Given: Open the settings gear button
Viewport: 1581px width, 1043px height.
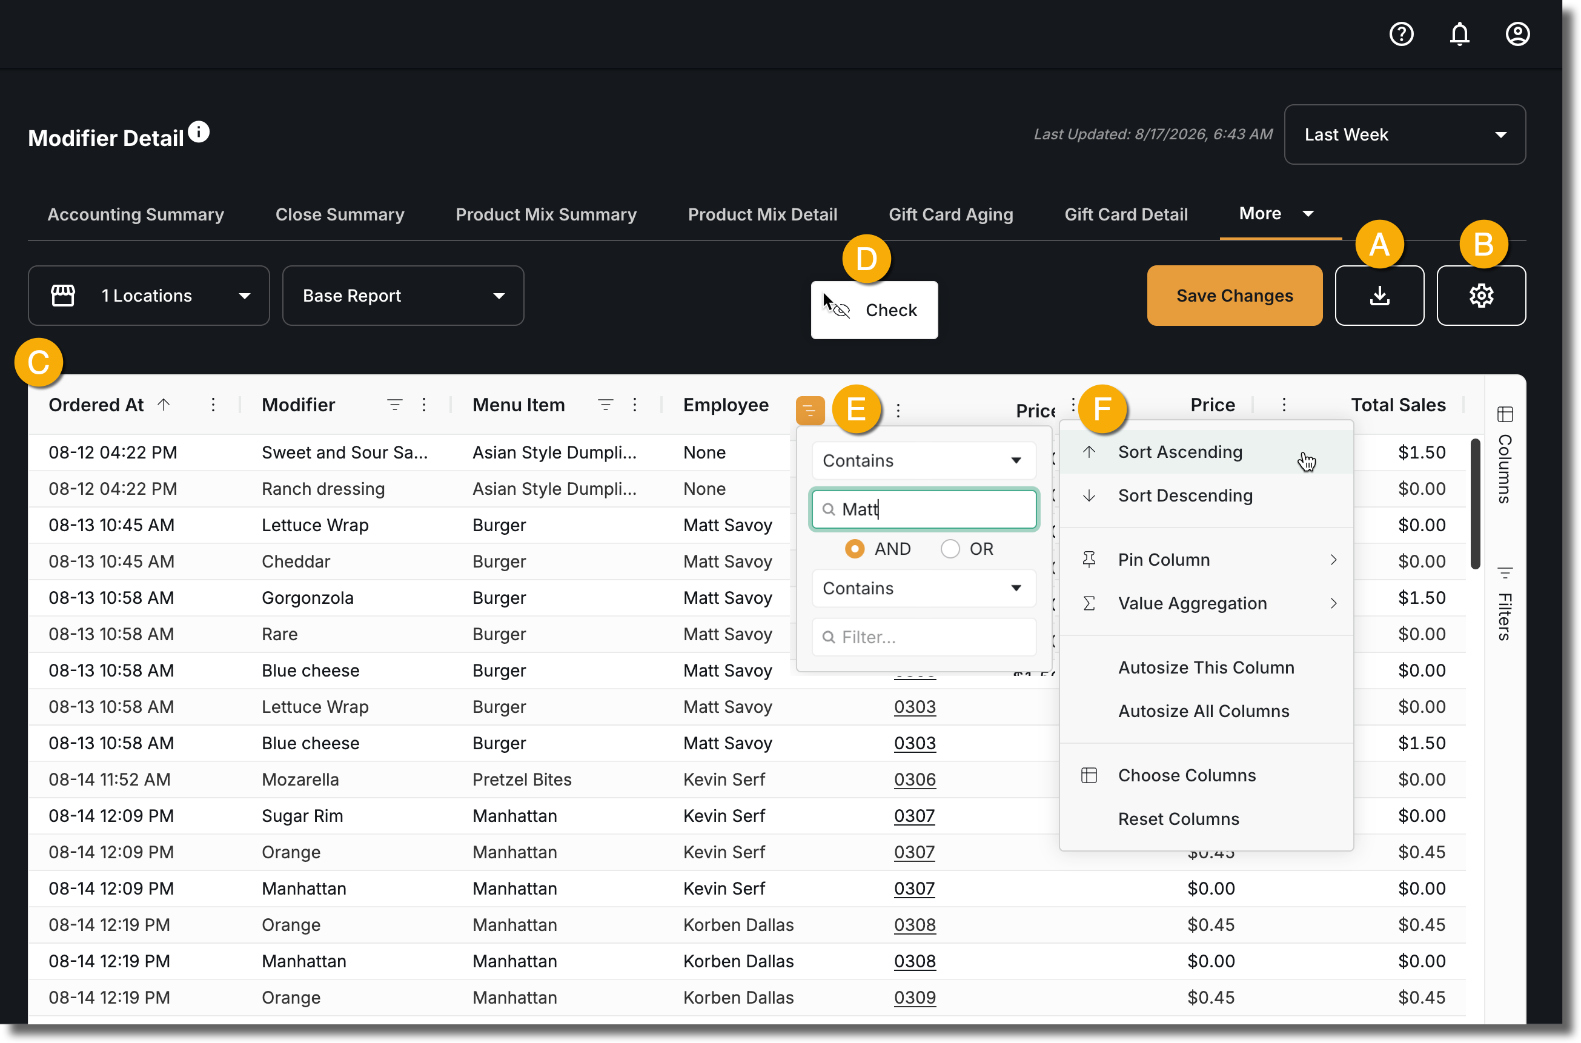Looking at the screenshot, I should click(x=1480, y=296).
